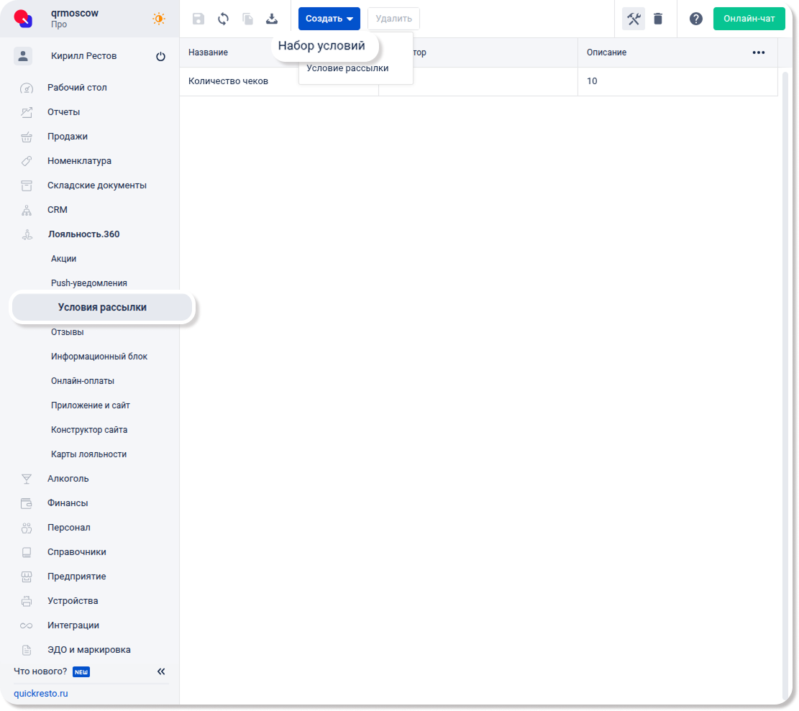Viewport: 799px width, 711px height.
Task: Select Набор условий menu option
Action: (x=321, y=46)
